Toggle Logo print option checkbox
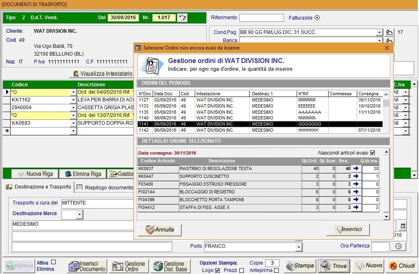The height and width of the screenshot is (274, 419). (218, 271)
